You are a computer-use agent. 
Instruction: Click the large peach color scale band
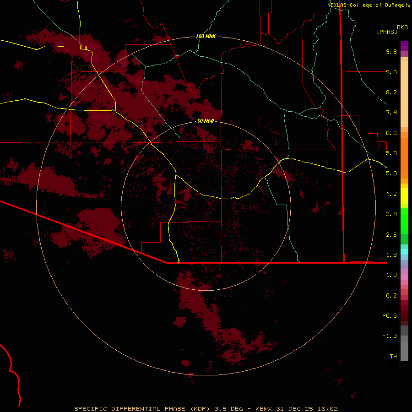pyautogui.click(x=404, y=94)
